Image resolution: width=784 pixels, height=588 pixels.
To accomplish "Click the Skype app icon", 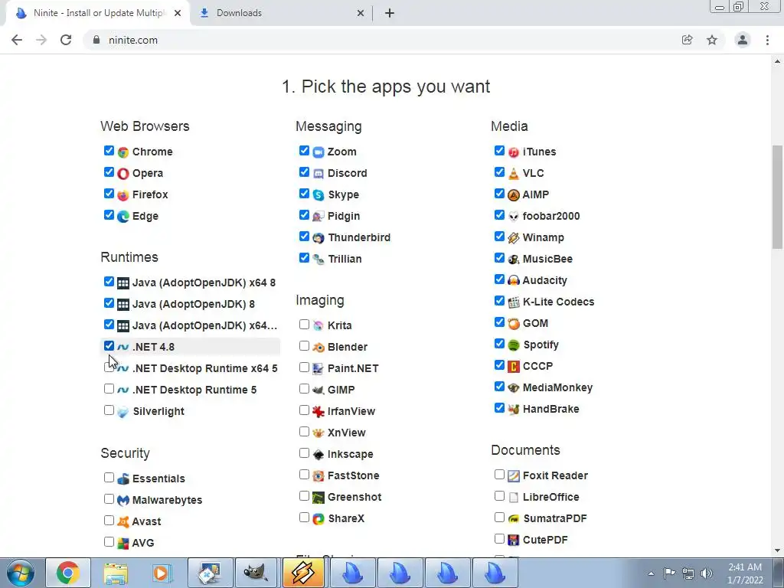I will [x=318, y=195].
